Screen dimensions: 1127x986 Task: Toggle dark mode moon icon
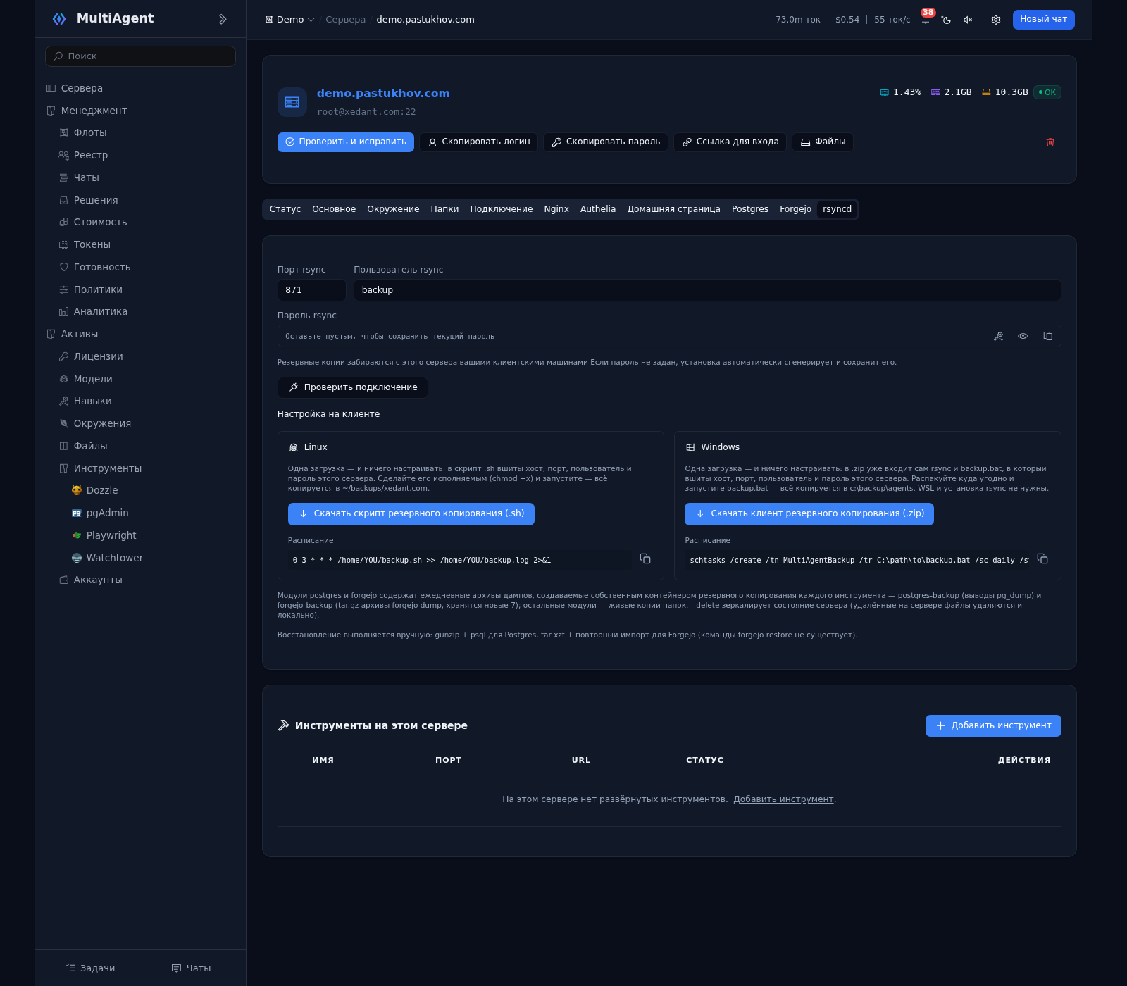pyautogui.click(x=946, y=20)
